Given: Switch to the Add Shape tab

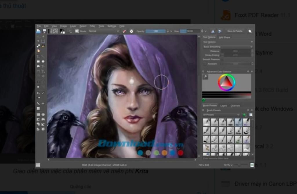Looking at the screenshot, I should pos(224,37).
